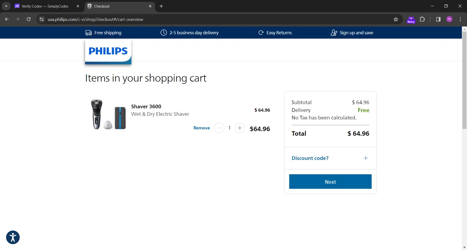The width and height of the screenshot is (467, 250).
Task: Click the Free shipping text
Action: (x=108, y=33)
